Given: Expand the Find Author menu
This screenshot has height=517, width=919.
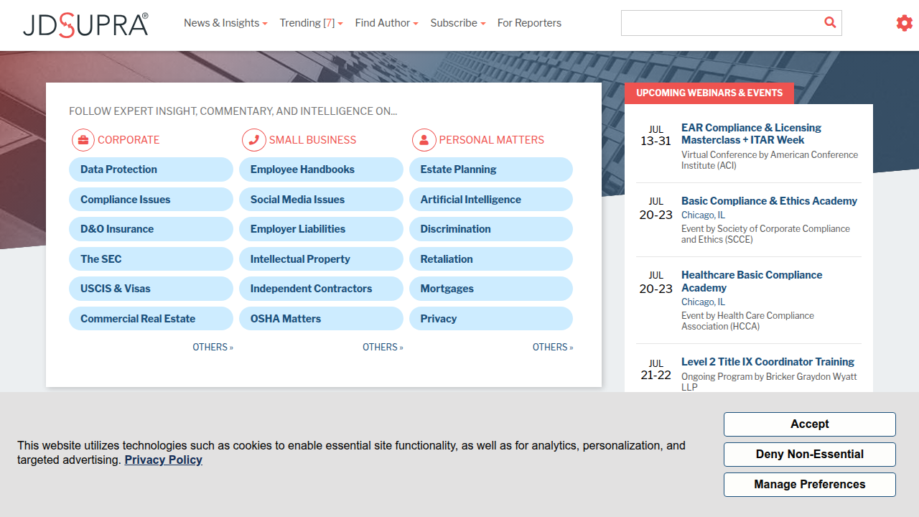Looking at the screenshot, I should [x=386, y=23].
